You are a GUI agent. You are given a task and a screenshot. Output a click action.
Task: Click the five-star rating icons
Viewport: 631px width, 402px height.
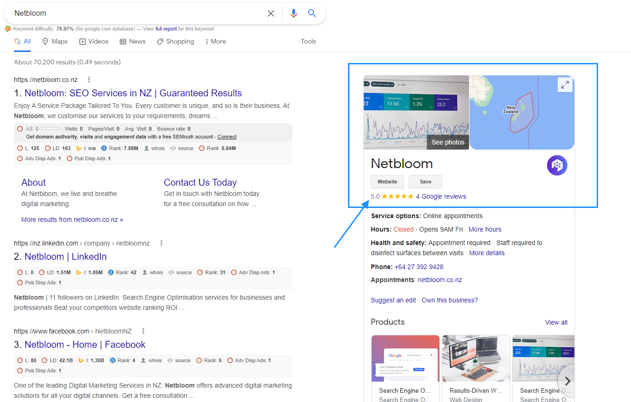point(398,196)
